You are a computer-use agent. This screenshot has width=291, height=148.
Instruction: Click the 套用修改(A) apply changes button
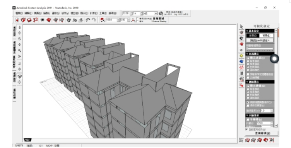click(x=262, y=133)
